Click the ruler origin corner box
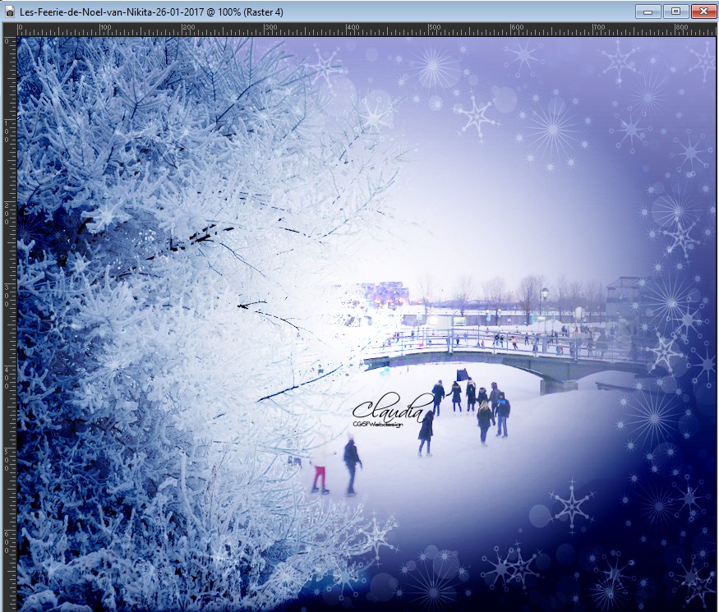The image size is (719, 612). pos(10,30)
